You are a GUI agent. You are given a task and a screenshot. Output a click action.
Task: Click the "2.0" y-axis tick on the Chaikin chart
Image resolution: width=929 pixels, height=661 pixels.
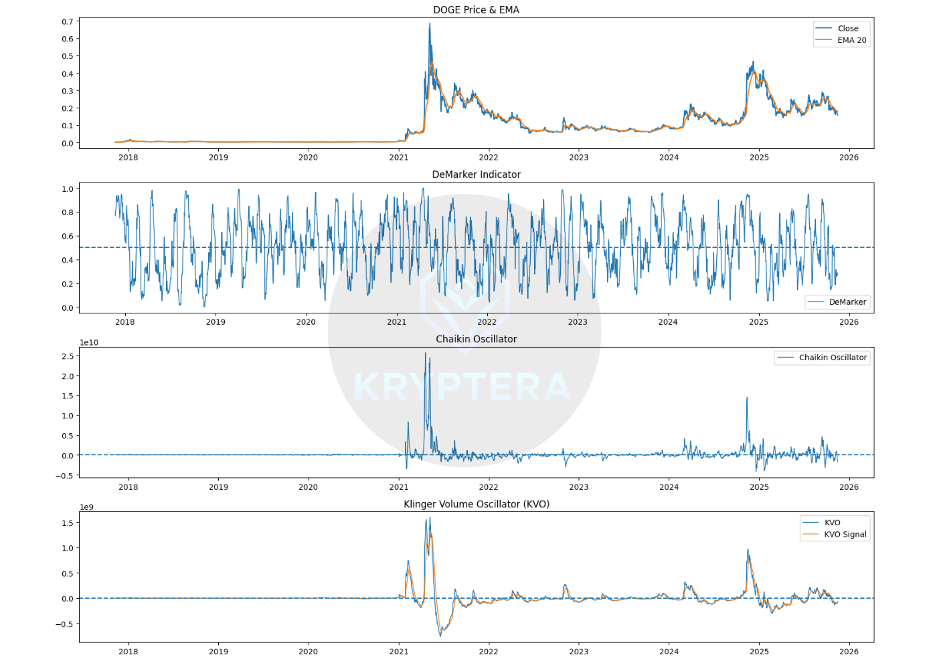point(68,377)
